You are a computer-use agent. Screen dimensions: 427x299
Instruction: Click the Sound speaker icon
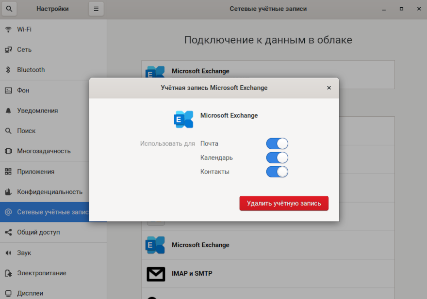tap(8, 253)
